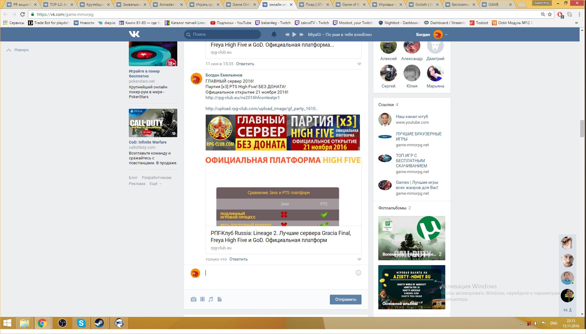The image size is (586, 334).
Task: Open 'Основной альбом' photo album
Action: click(412, 287)
